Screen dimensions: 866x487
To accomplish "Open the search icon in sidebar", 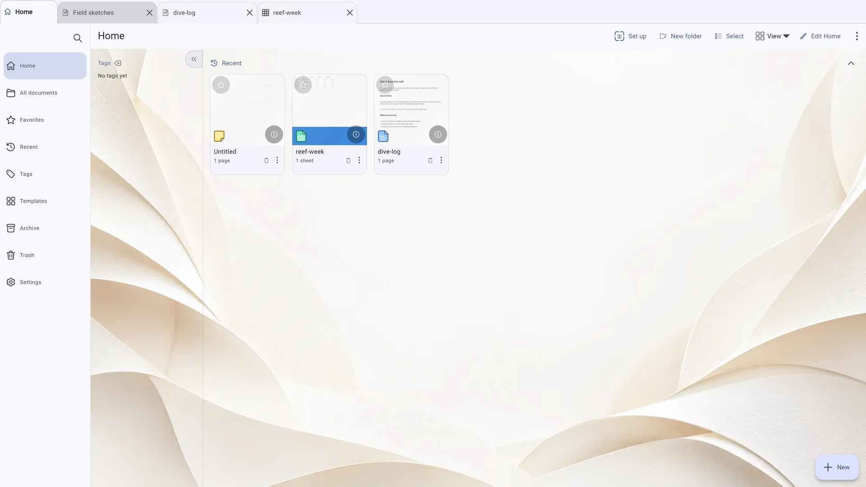I will click(78, 38).
